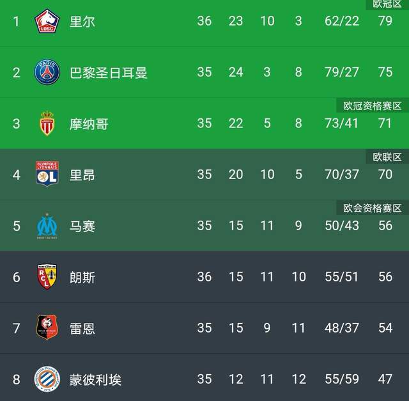Open the Lille LOSC club crest
The image size is (409, 401).
coord(47,21)
